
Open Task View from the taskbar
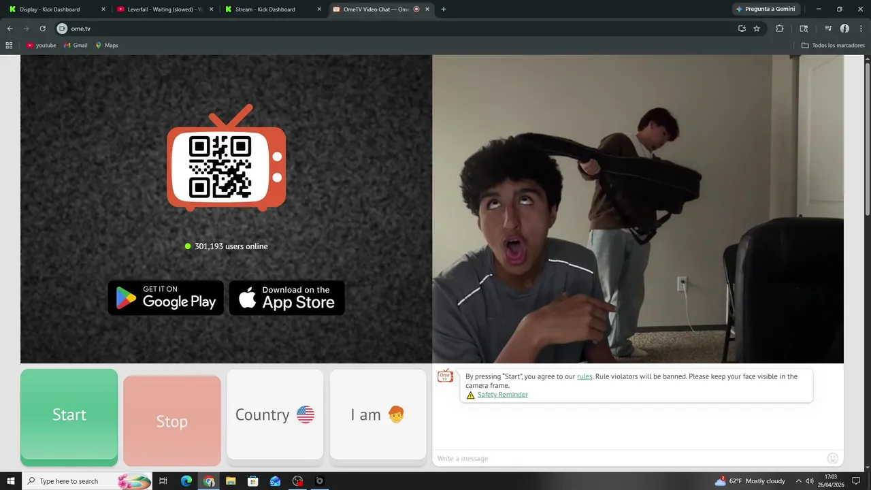pos(163,481)
